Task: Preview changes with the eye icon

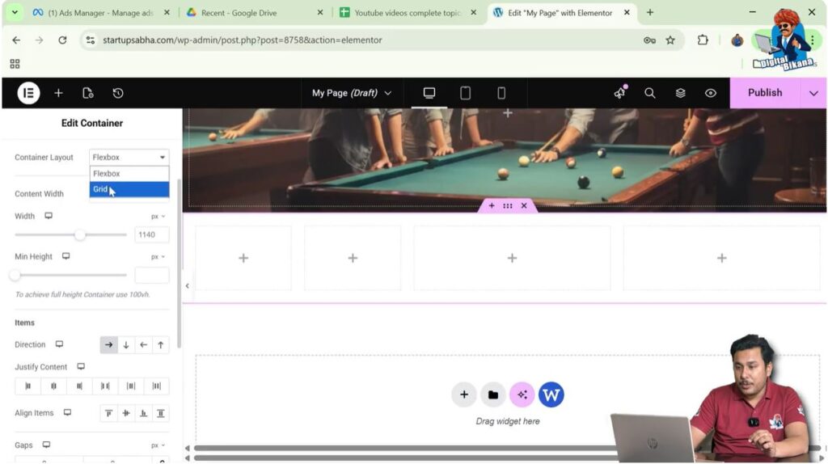Action: pyautogui.click(x=711, y=93)
